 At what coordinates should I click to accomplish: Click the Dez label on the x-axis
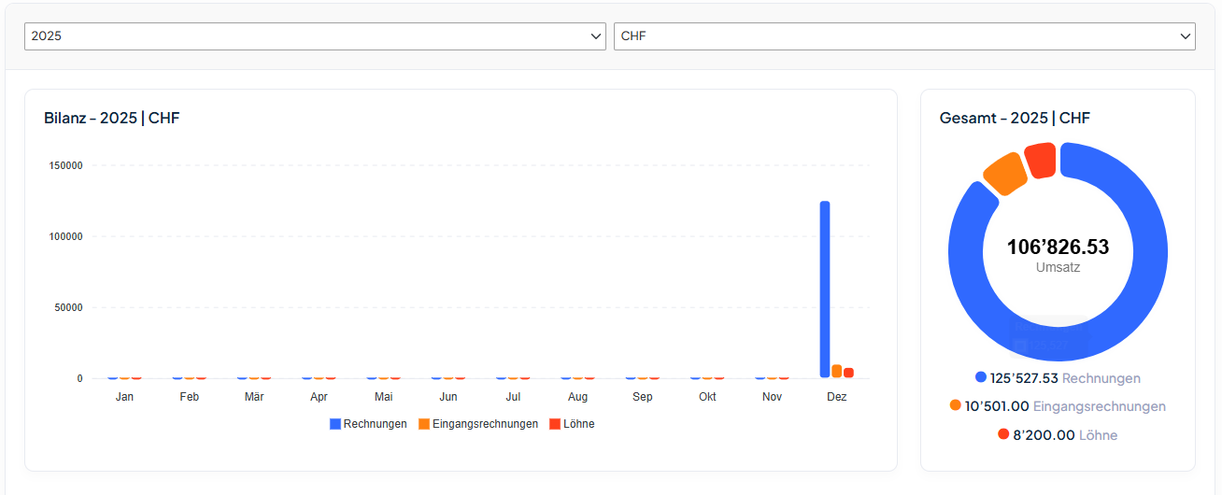(837, 397)
